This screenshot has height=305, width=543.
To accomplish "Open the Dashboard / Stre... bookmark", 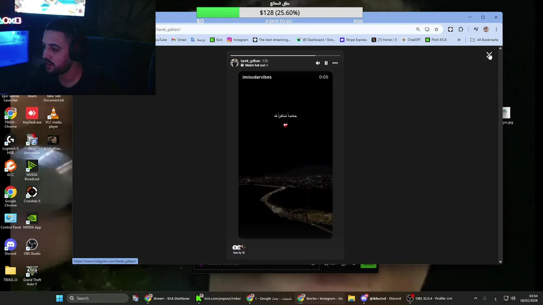I will coord(316,40).
